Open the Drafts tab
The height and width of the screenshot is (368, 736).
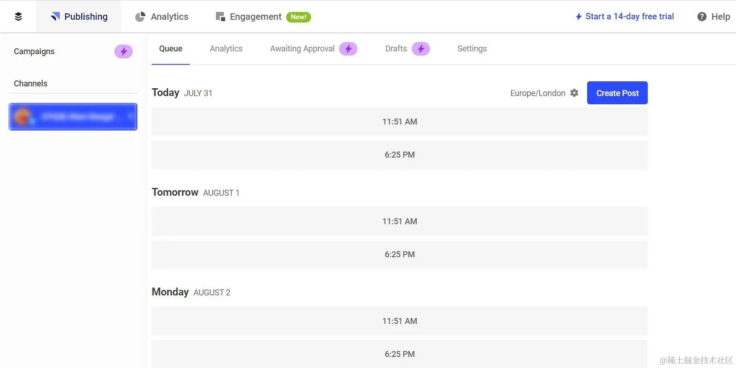[x=396, y=49]
